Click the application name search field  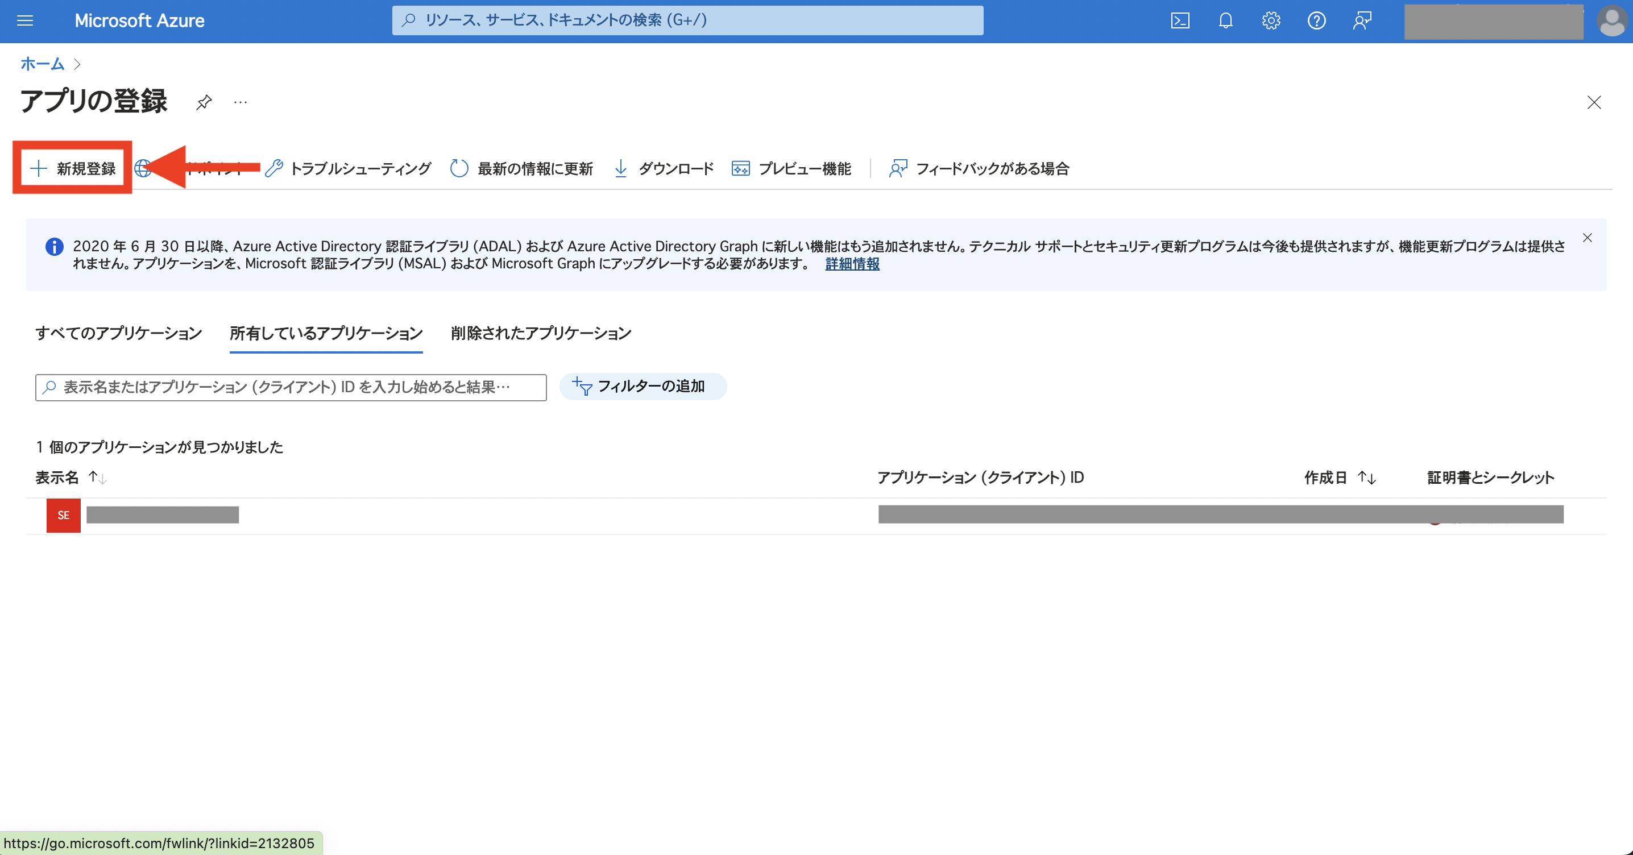[x=291, y=387]
